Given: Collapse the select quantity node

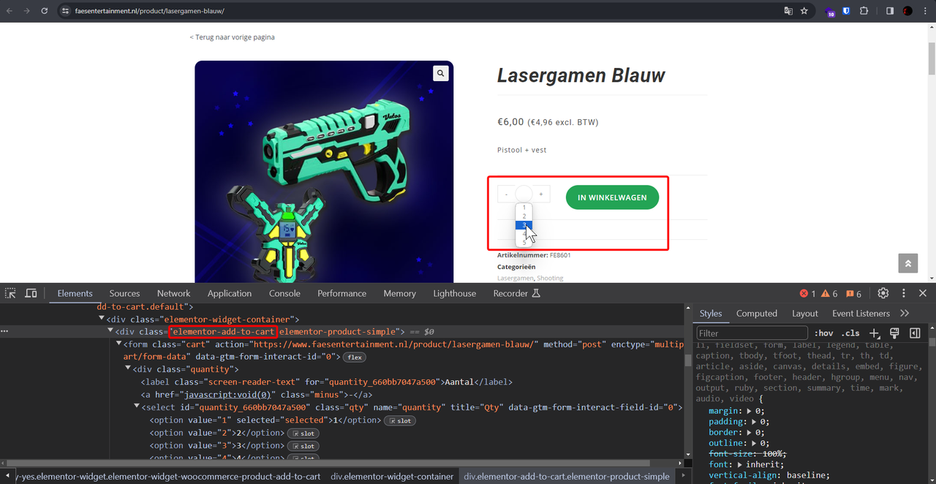Looking at the screenshot, I should click(x=137, y=407).
